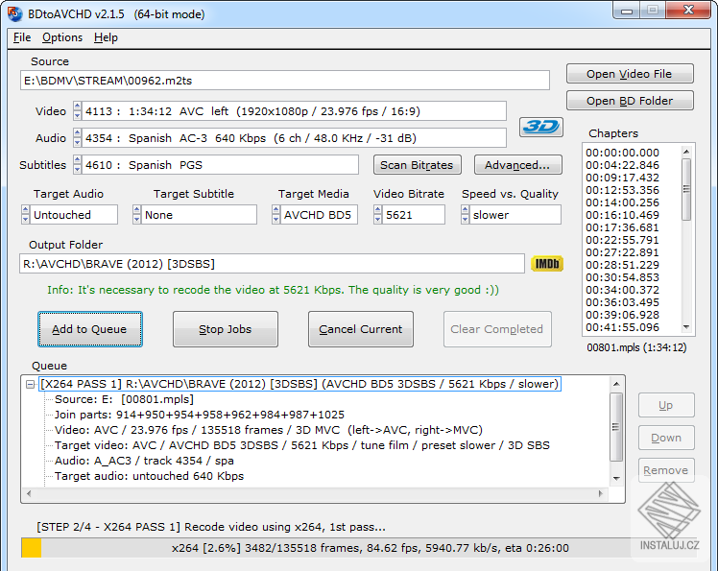Open the Options menu
This screenshot has width=718, height=571.
pyautogui.click(x=62, y=37)
